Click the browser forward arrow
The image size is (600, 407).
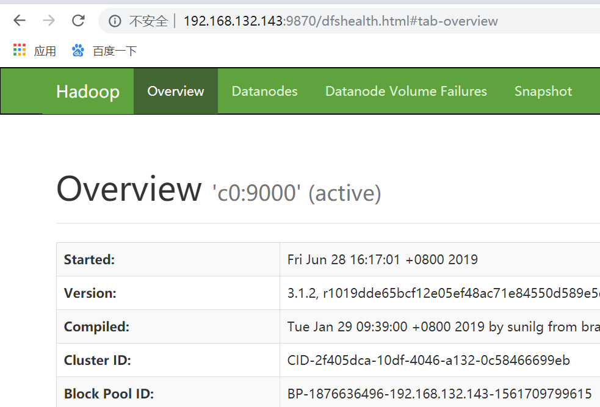click(x=49, y=20)
